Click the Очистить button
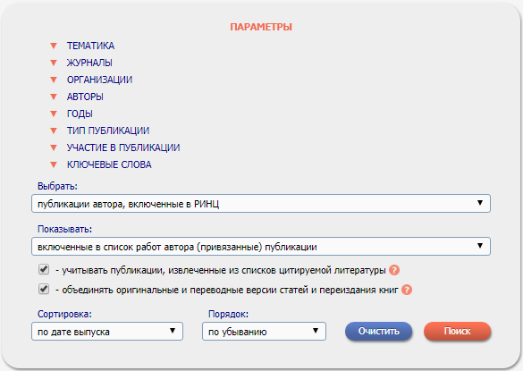Screen dimensions: 523x371 [378, 331]
